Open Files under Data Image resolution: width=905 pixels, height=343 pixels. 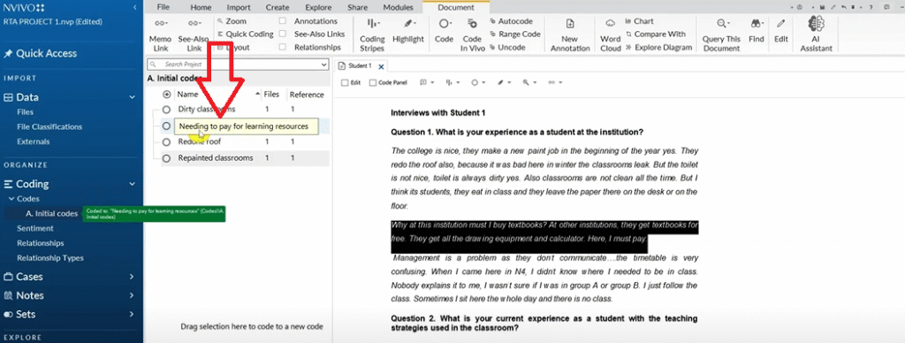[26, 112]
